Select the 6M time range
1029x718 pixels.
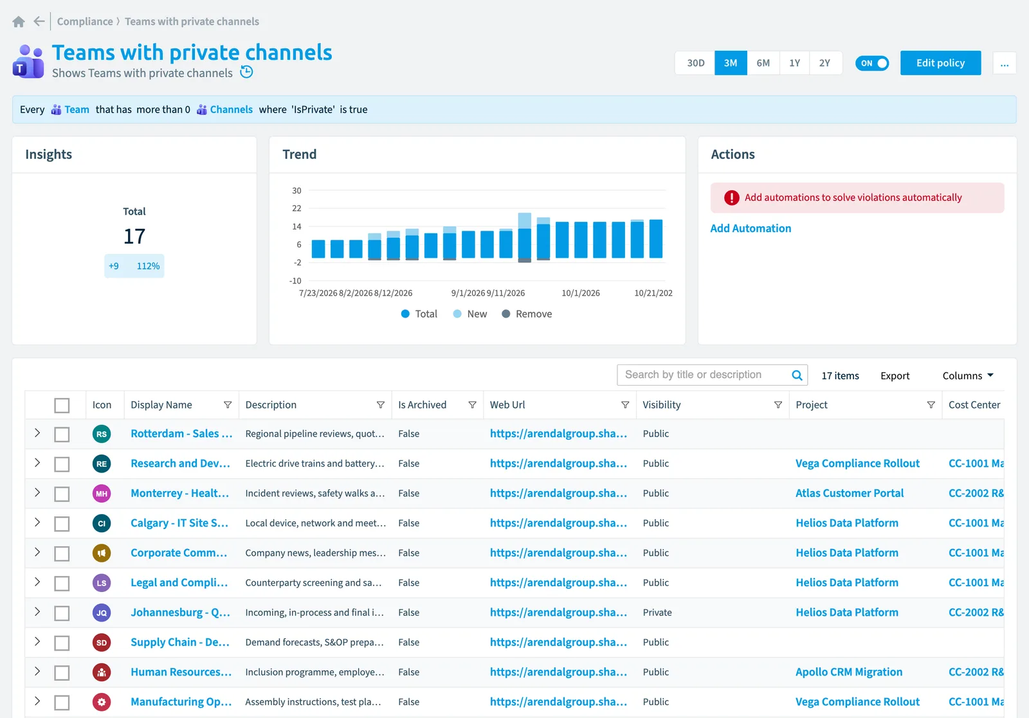point(763,63)
